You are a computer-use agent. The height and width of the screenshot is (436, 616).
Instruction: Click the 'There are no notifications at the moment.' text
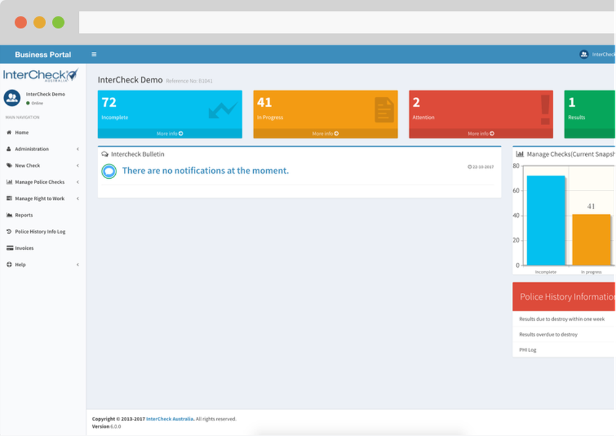click(x=205, y=171)
